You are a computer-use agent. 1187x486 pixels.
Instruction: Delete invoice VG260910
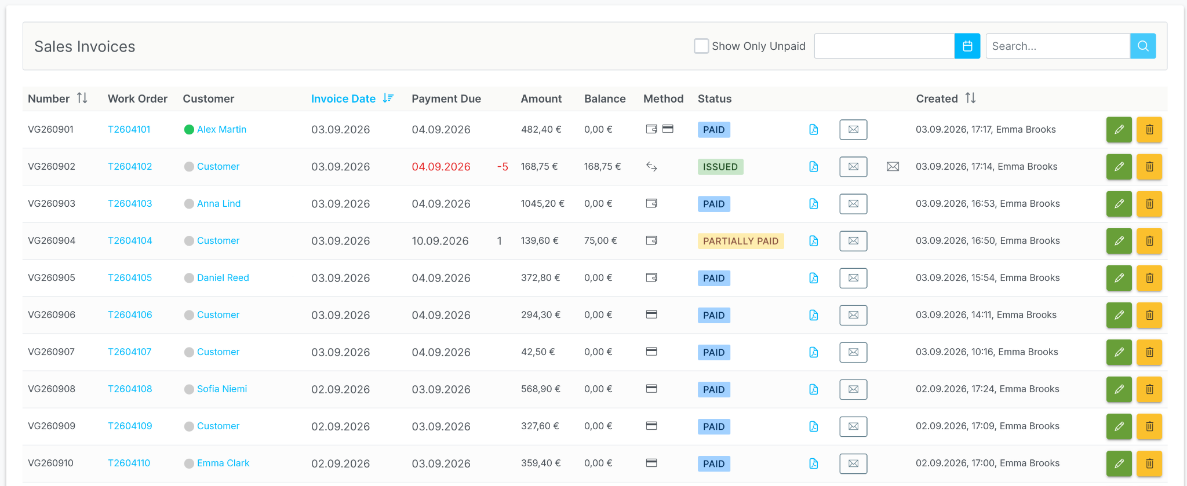click(1149, 463)
